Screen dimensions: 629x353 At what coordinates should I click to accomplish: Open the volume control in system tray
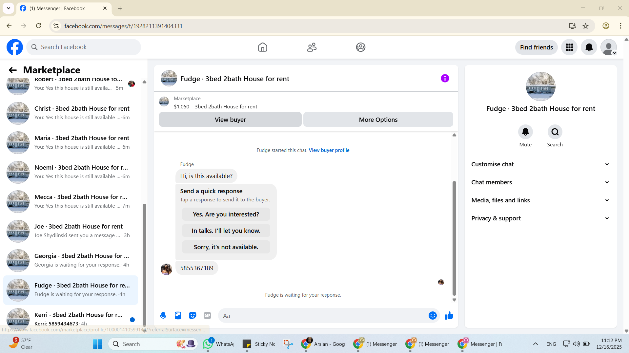[576, 344]
